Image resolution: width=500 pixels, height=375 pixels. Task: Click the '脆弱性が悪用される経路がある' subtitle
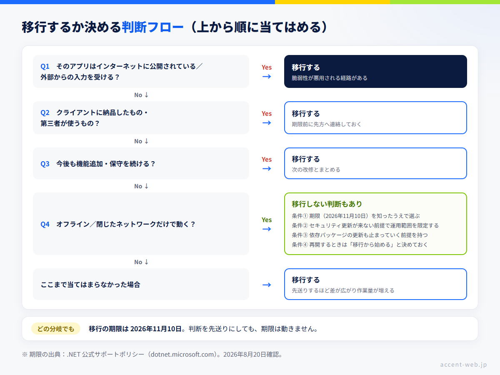(330, 78)
